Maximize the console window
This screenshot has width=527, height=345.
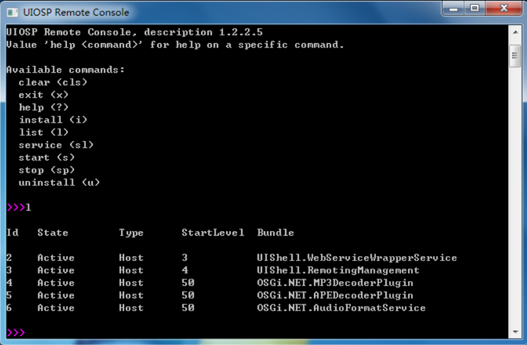coord(474,8)
